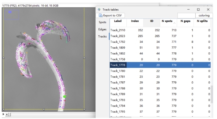Click the left arrow of frame scrollbar
Image resolution: width=217 pixels, height=119 pixels.
click(x=7, y=114)
